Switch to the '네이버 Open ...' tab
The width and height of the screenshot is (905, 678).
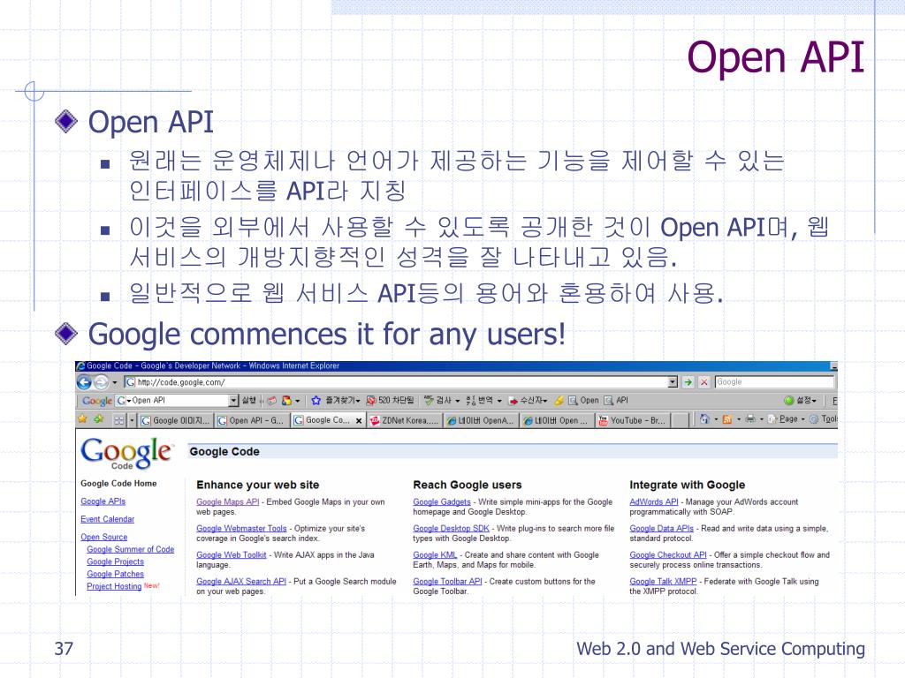click(x=557, y=421)
